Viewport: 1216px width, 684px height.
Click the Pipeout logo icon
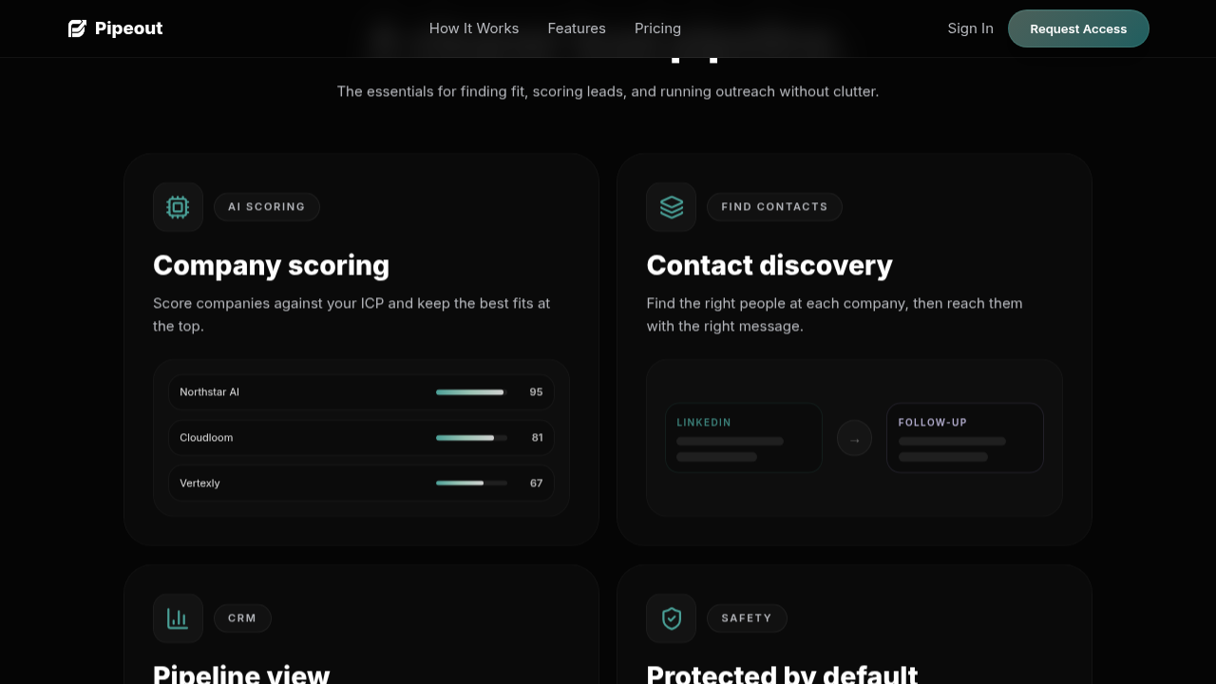[x=77, y=28]
